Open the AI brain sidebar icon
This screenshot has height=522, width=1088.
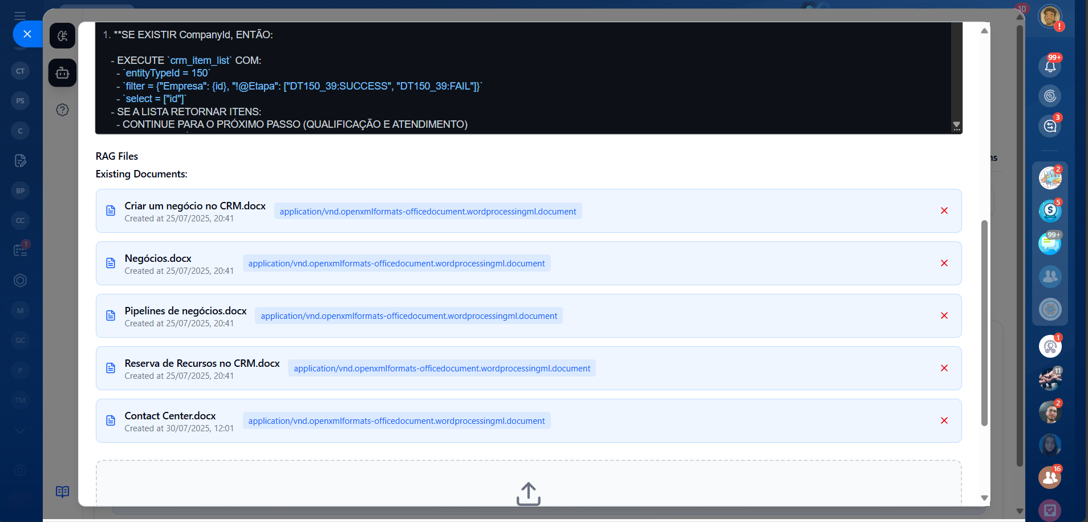[62, 36]
